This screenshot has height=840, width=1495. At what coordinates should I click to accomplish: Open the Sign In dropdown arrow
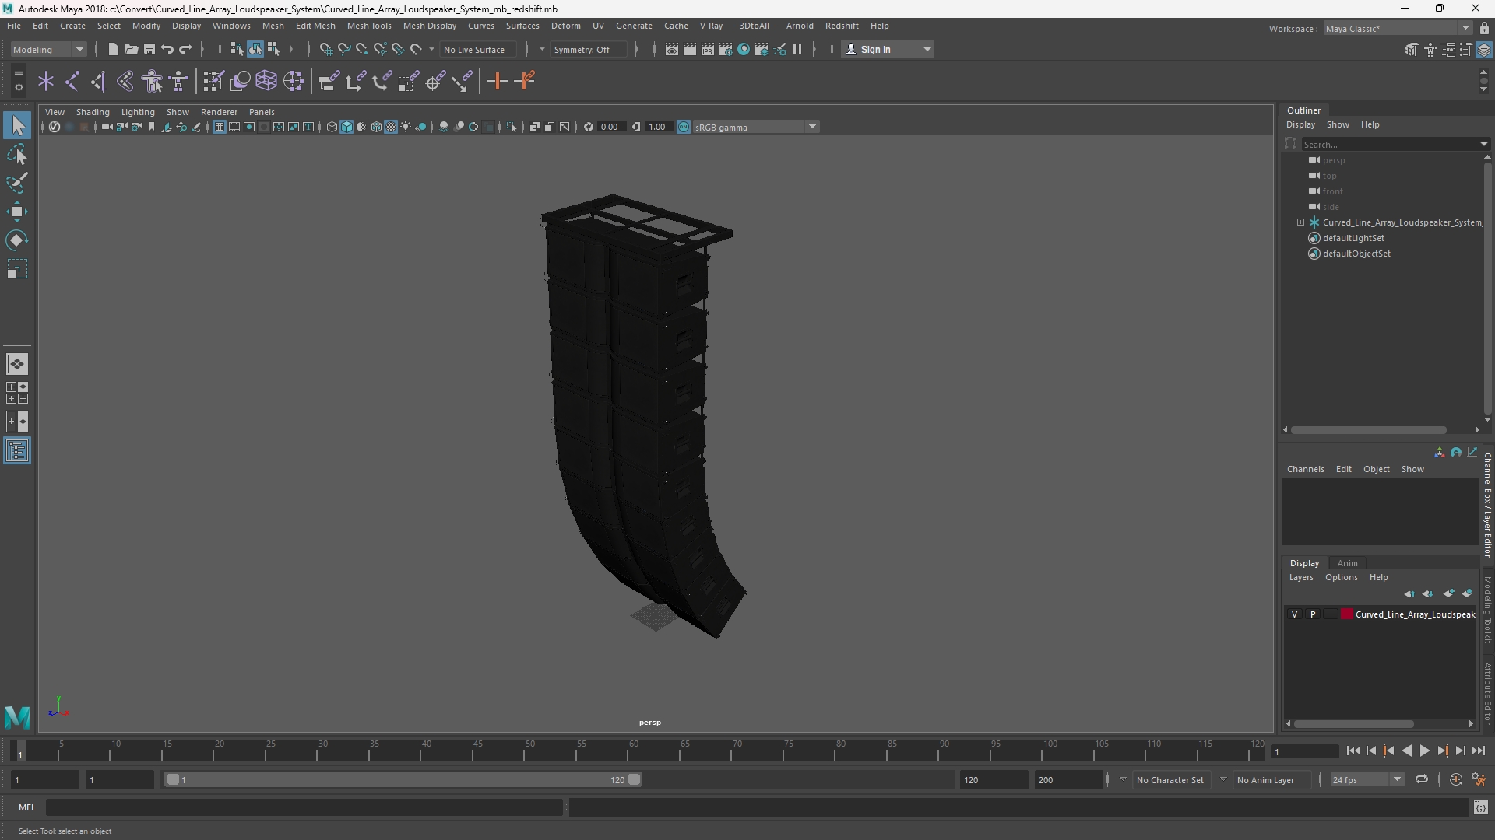coord(927,49)
